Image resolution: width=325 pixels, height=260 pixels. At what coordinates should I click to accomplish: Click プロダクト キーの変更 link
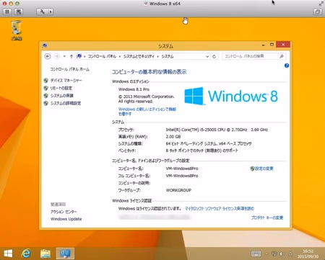(267, 218)
